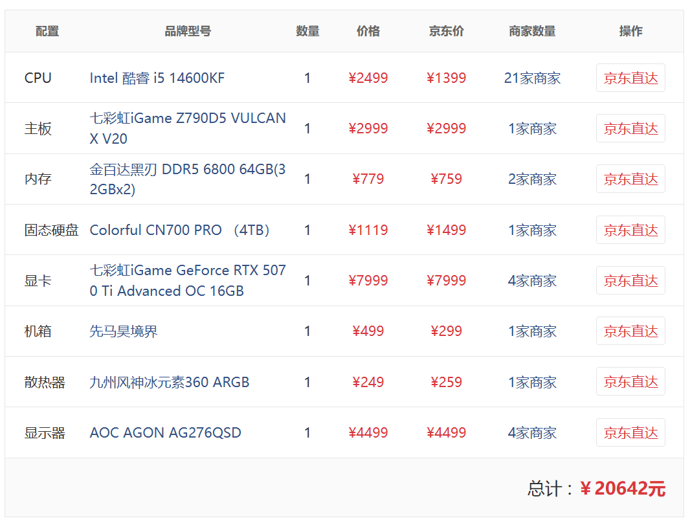This screenshot has height=525, width=690.
Task: Click 京东直达 button for the 机箱 row
Action: (x=630, y=331)
